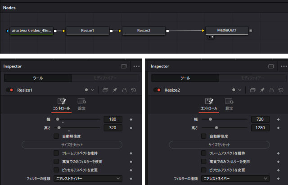Open フィルターの種類 dropdown for Resize1
Image resolution: width=288 pixels, height=185 pixels.
(88, 179)
